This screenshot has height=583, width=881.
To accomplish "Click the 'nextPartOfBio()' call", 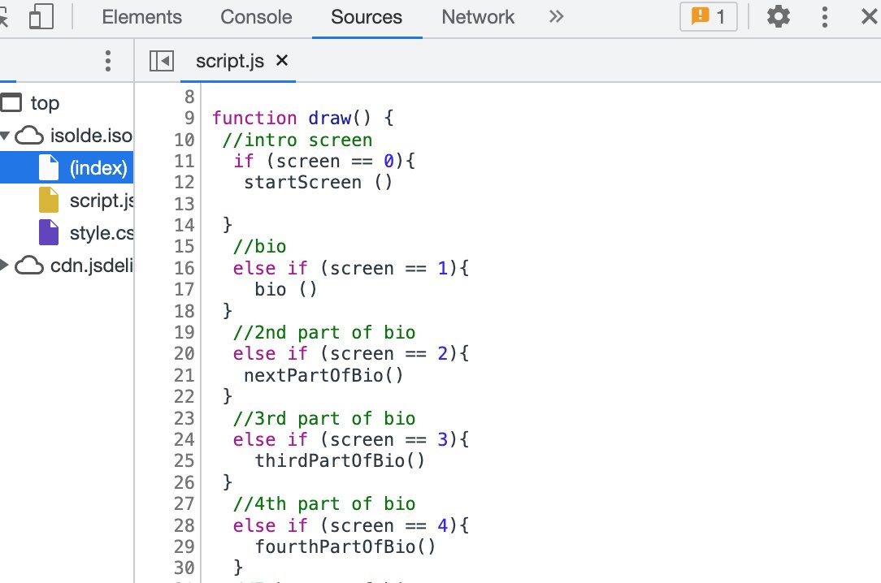I will pos(323,375).
